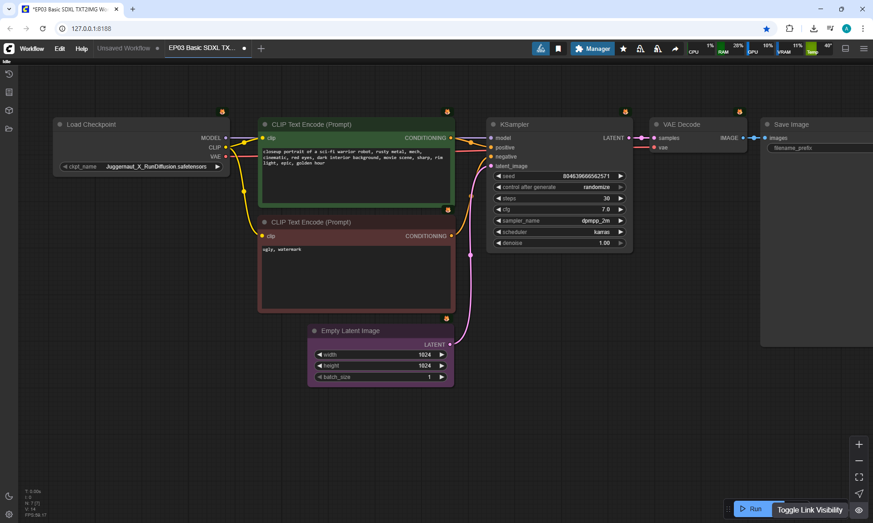This screenshot has height=523, width=873.
Task: Toggle dark theme moon icon
Action: 9,496
